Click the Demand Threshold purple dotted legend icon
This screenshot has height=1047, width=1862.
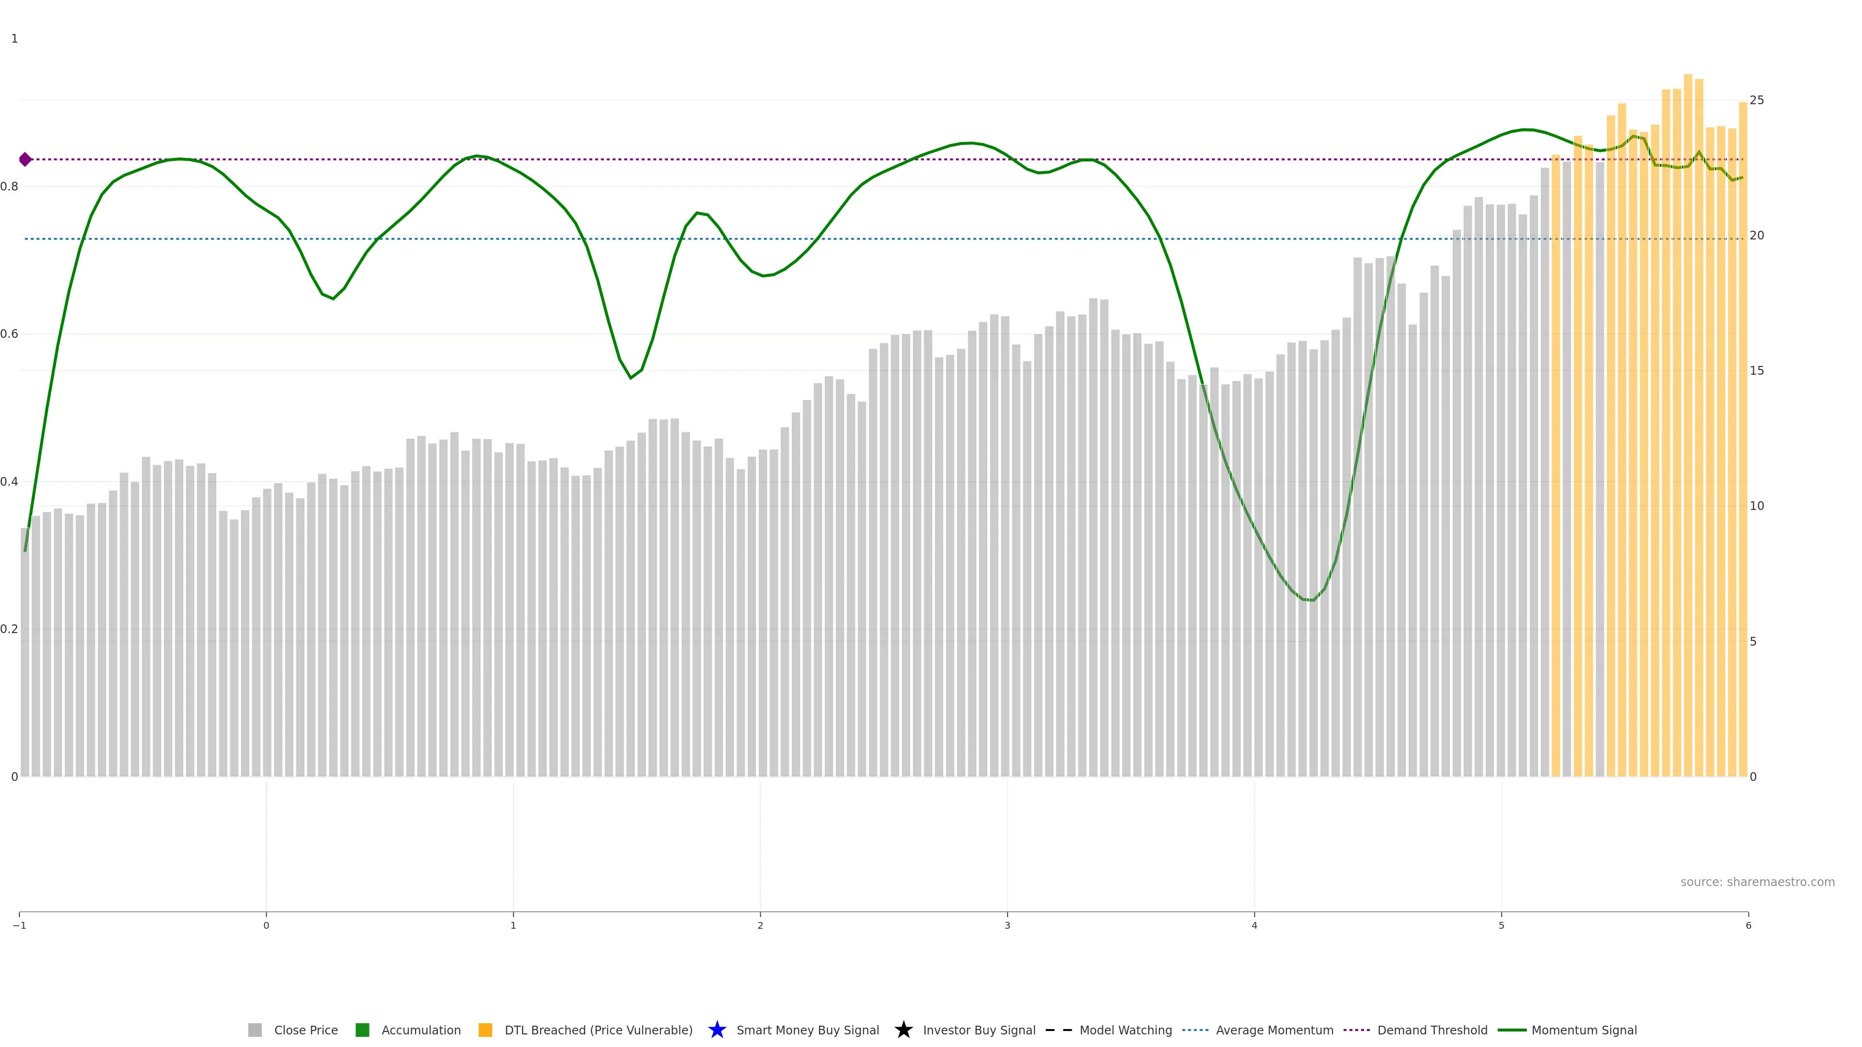pos(1356,1030)
